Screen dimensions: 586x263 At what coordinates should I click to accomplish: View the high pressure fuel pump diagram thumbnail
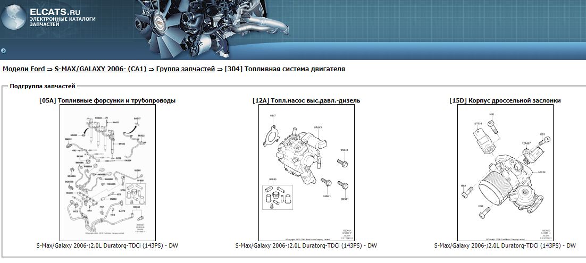pyautogui.click(x=306, y=173)
